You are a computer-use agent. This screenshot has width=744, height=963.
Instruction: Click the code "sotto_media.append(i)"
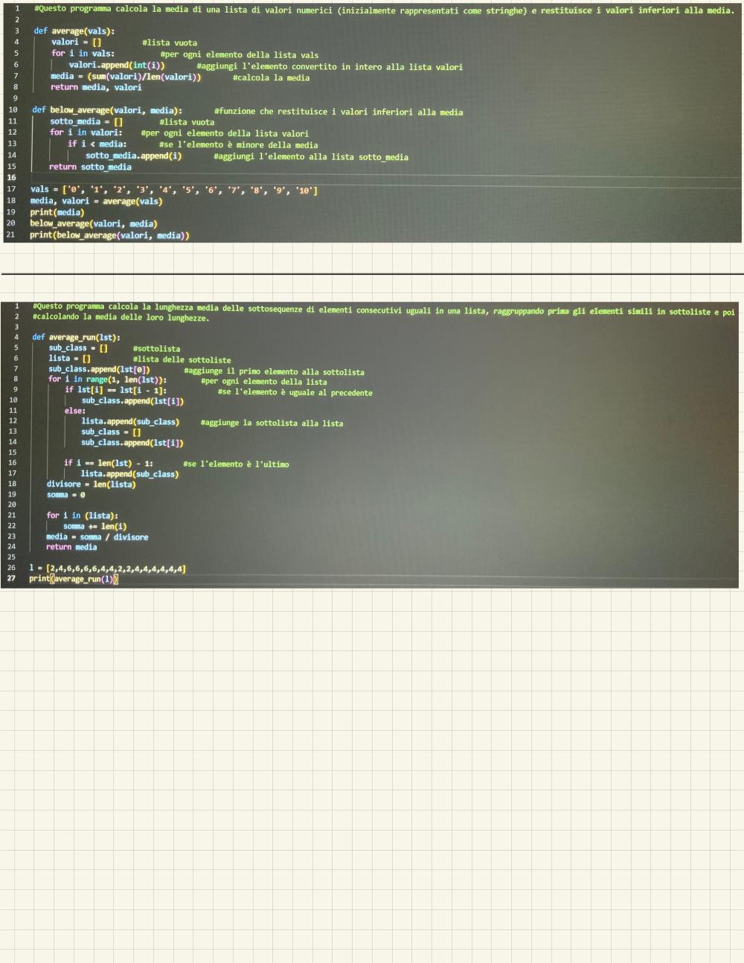point(133,156)
